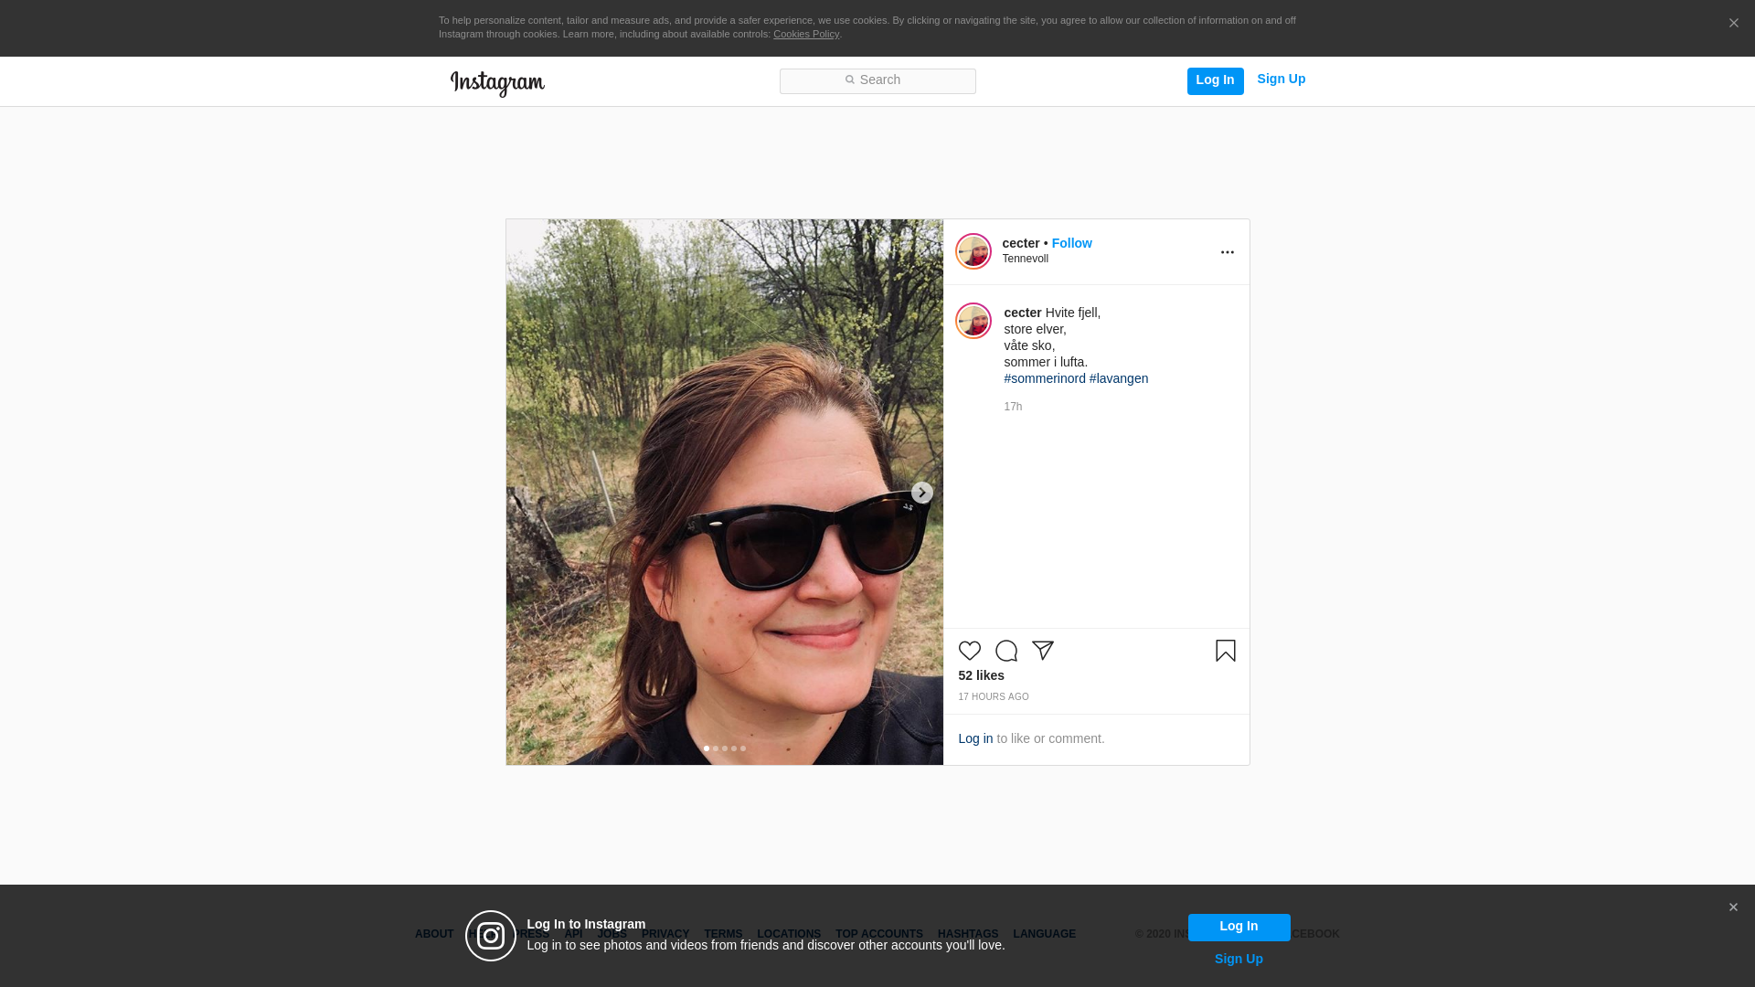Screen dimensions: 1755x987
Task: Open the Tennevoll location link
Action: 1025,259
